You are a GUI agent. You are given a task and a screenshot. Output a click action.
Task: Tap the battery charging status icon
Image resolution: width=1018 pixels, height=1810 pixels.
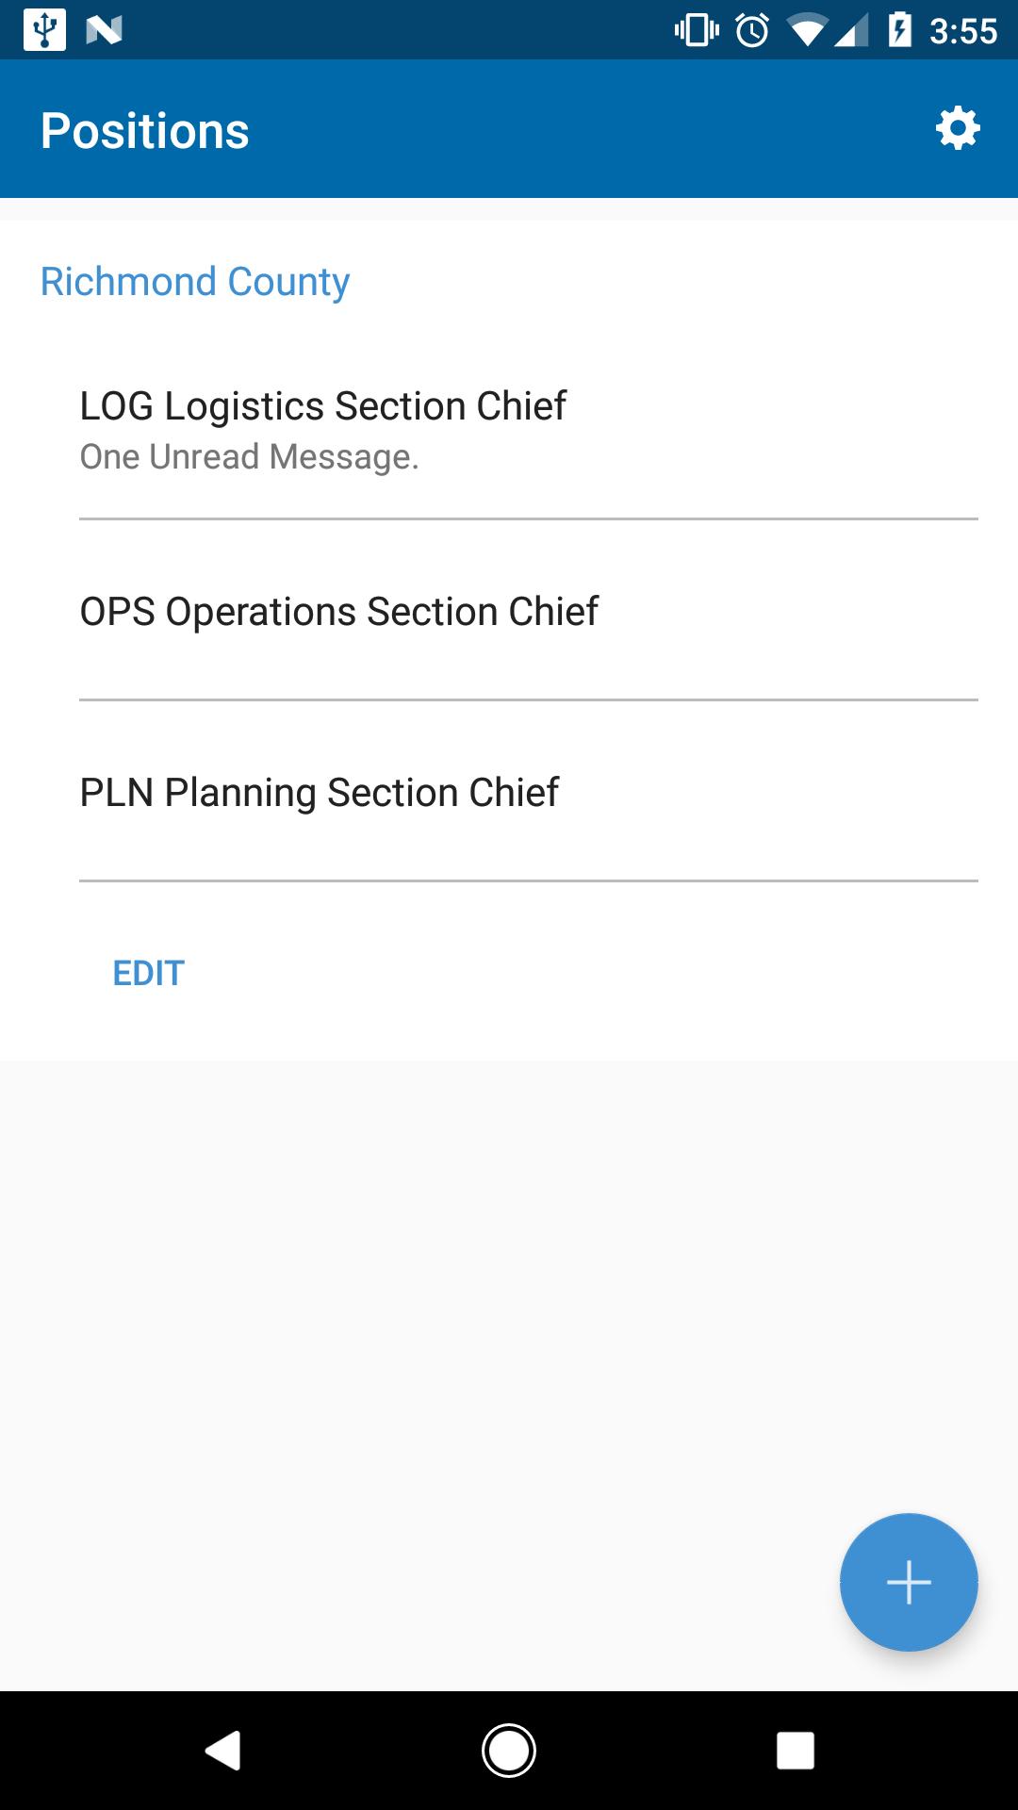(899, 31)
